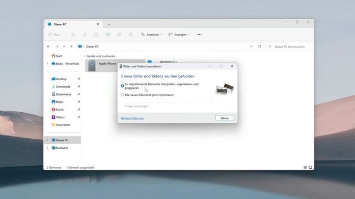Select the review, organize and group items option

tap(122, 86)
